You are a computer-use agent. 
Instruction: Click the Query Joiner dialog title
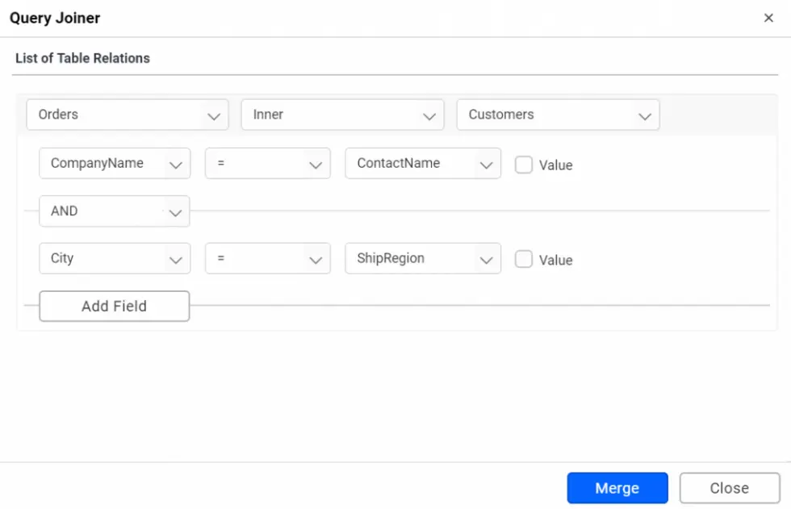click(x=55, y=18)
